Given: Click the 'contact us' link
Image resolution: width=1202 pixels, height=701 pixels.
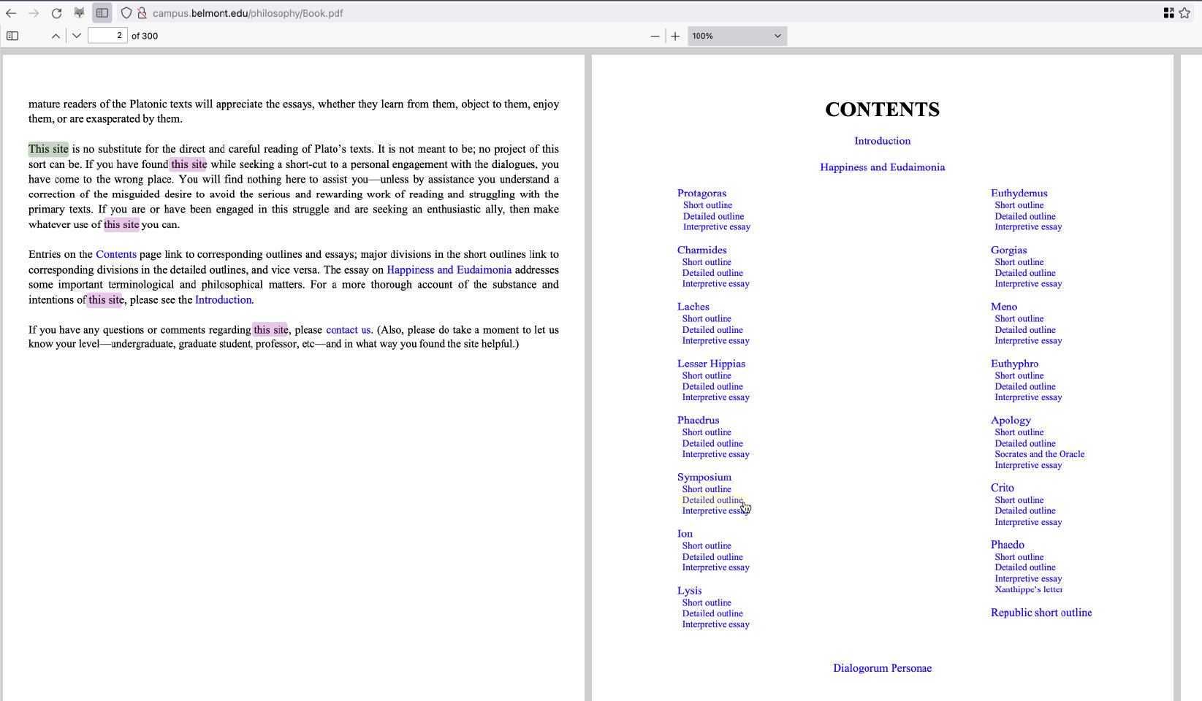Looking at the screenshot, I should click(x=348, y=330).
